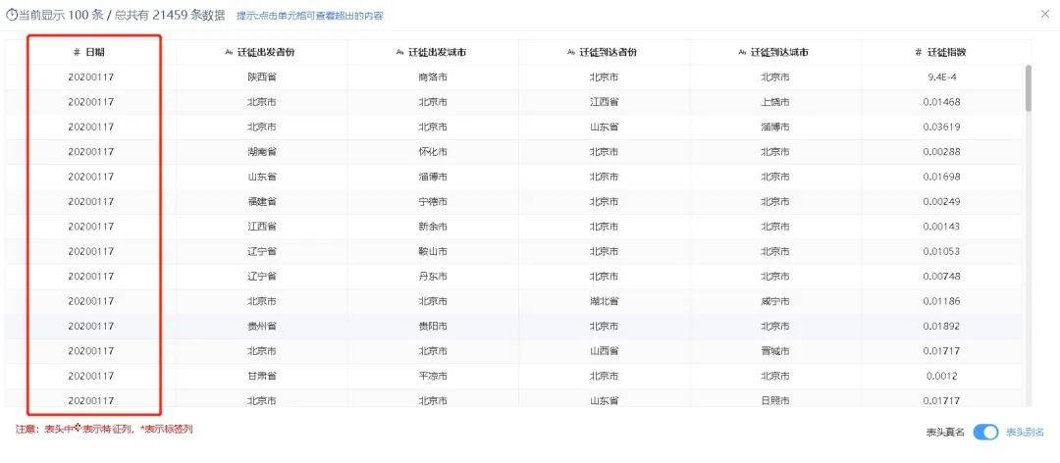
Task: Close the data preview dialog
Action: click(x=1044, y=14)
